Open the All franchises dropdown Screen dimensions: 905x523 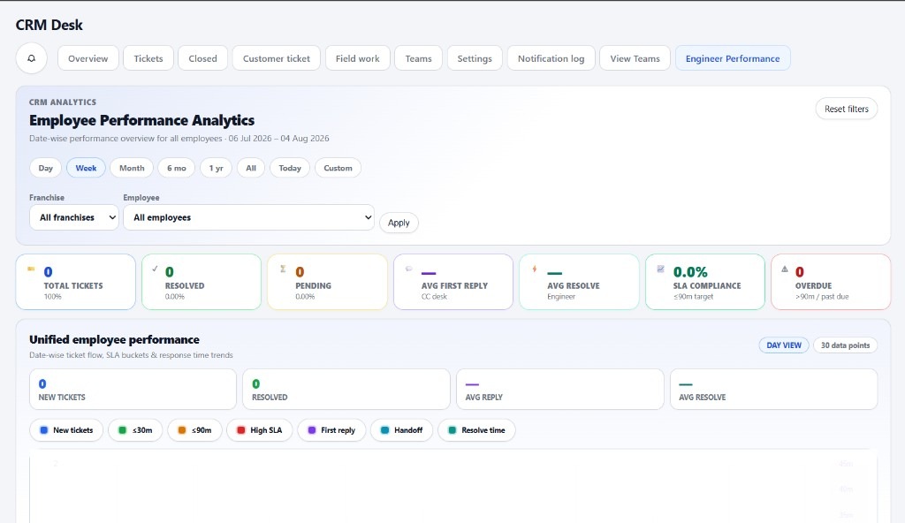pyautogui.click(x=74, y=217)
